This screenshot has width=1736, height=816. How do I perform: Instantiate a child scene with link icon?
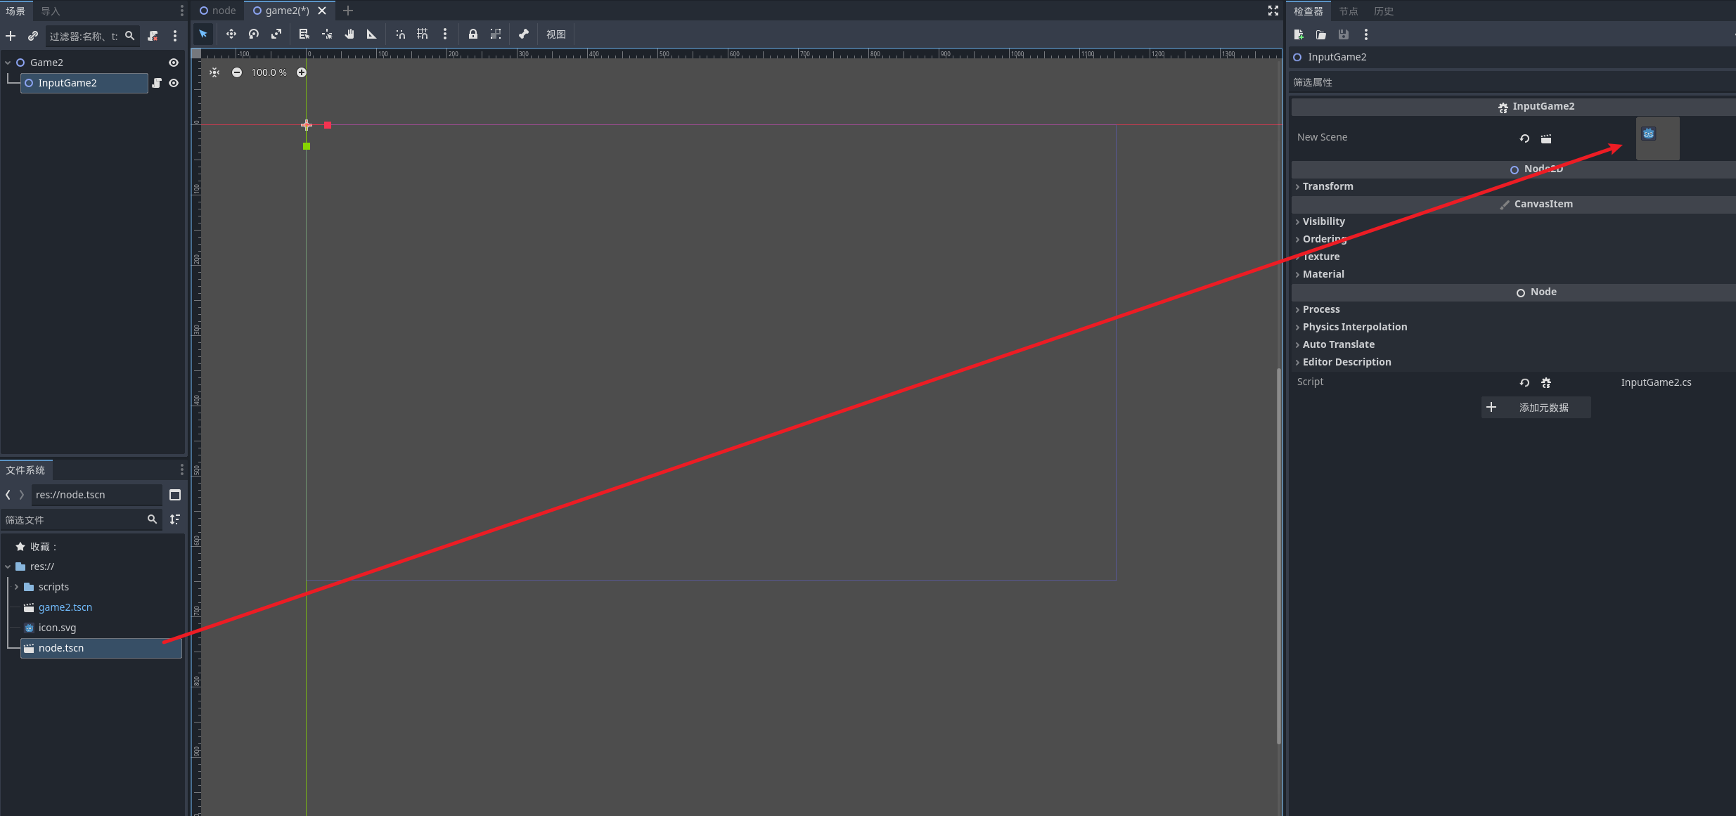point(33,36)
